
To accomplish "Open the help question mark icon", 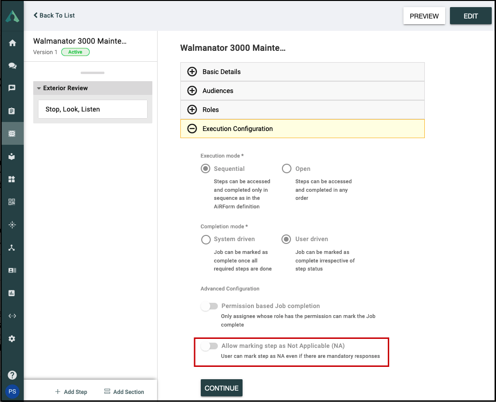I will click(x=12, y=375).
